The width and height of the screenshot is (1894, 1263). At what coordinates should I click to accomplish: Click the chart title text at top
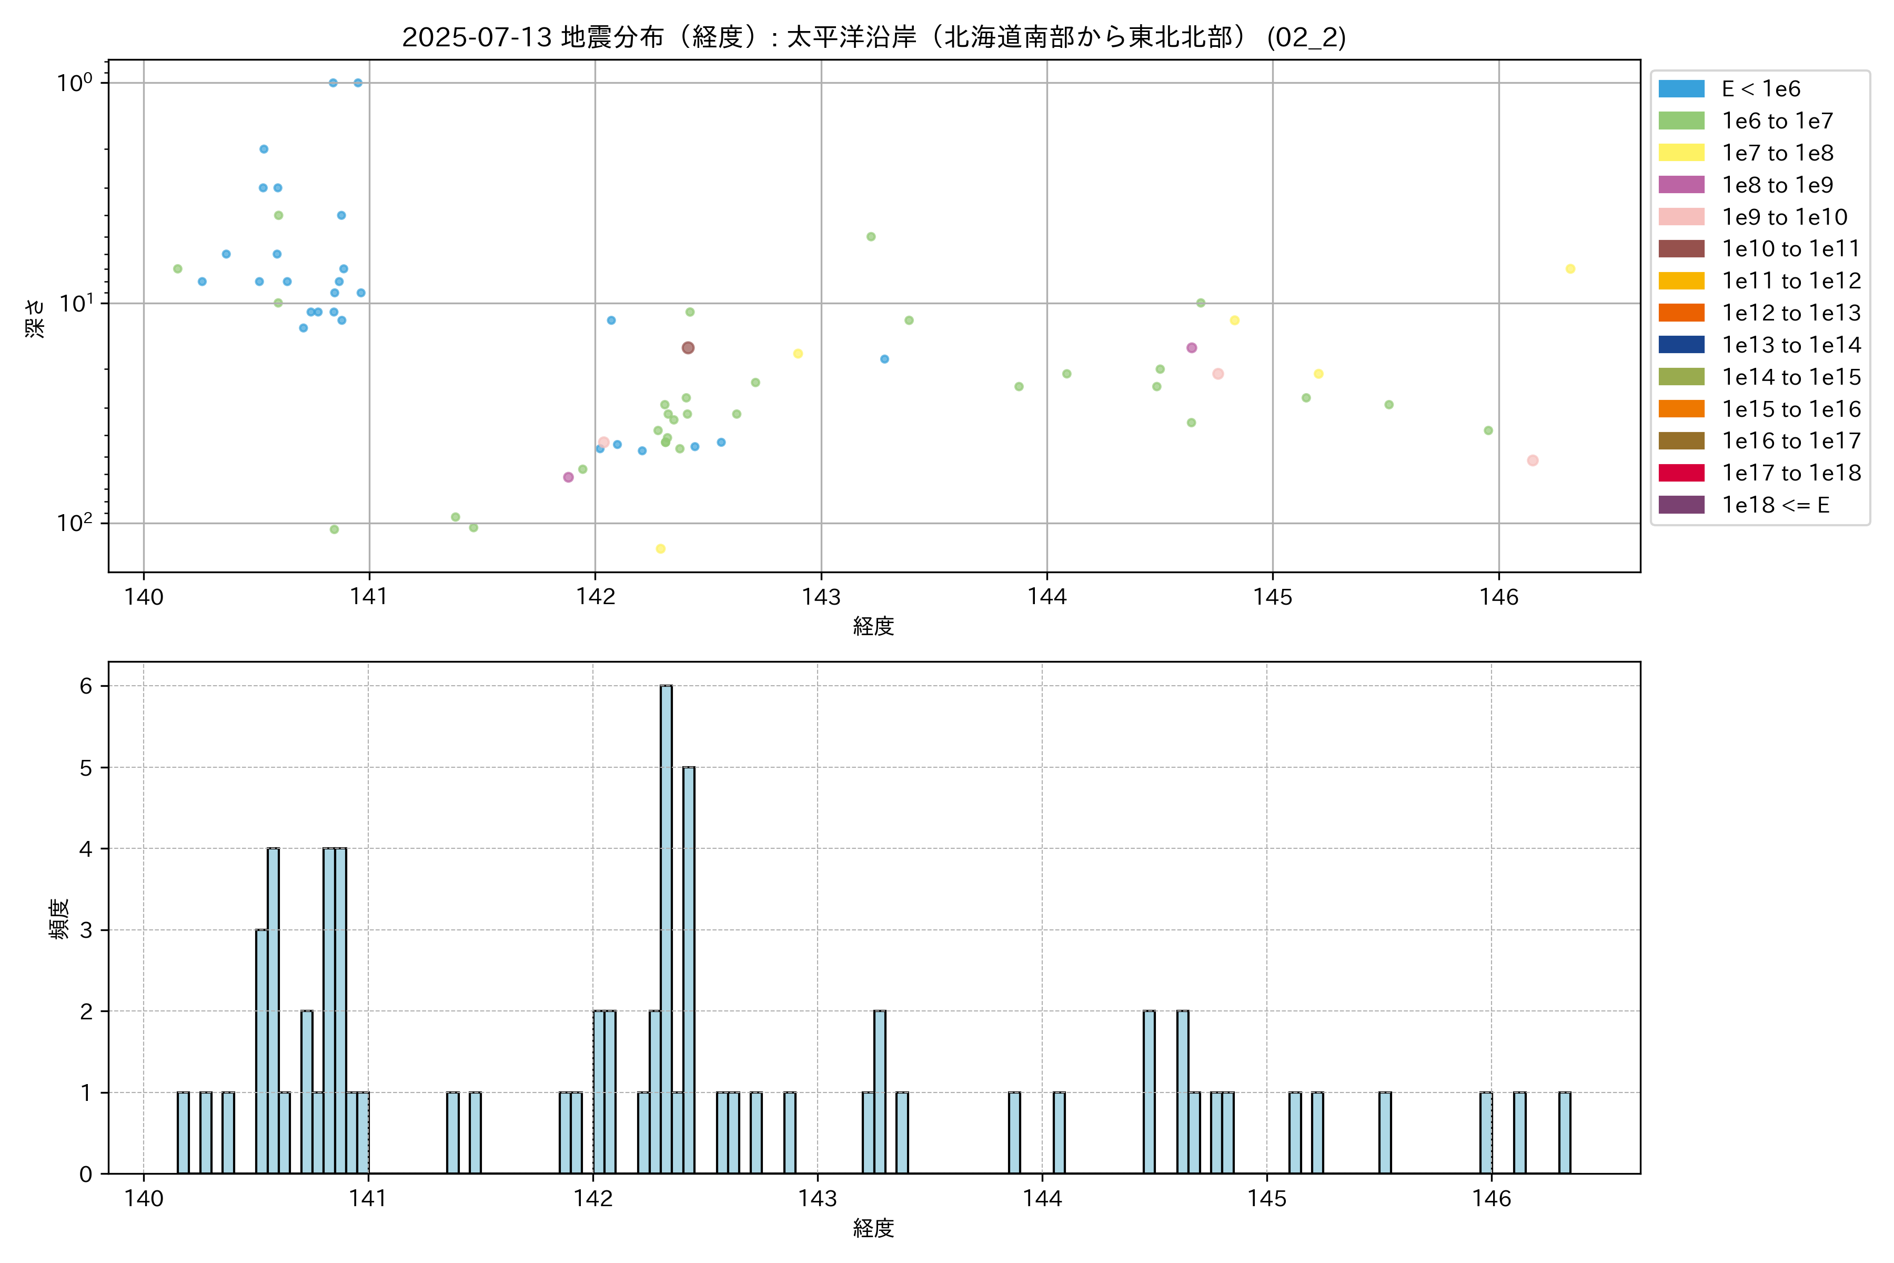point(874,37)
